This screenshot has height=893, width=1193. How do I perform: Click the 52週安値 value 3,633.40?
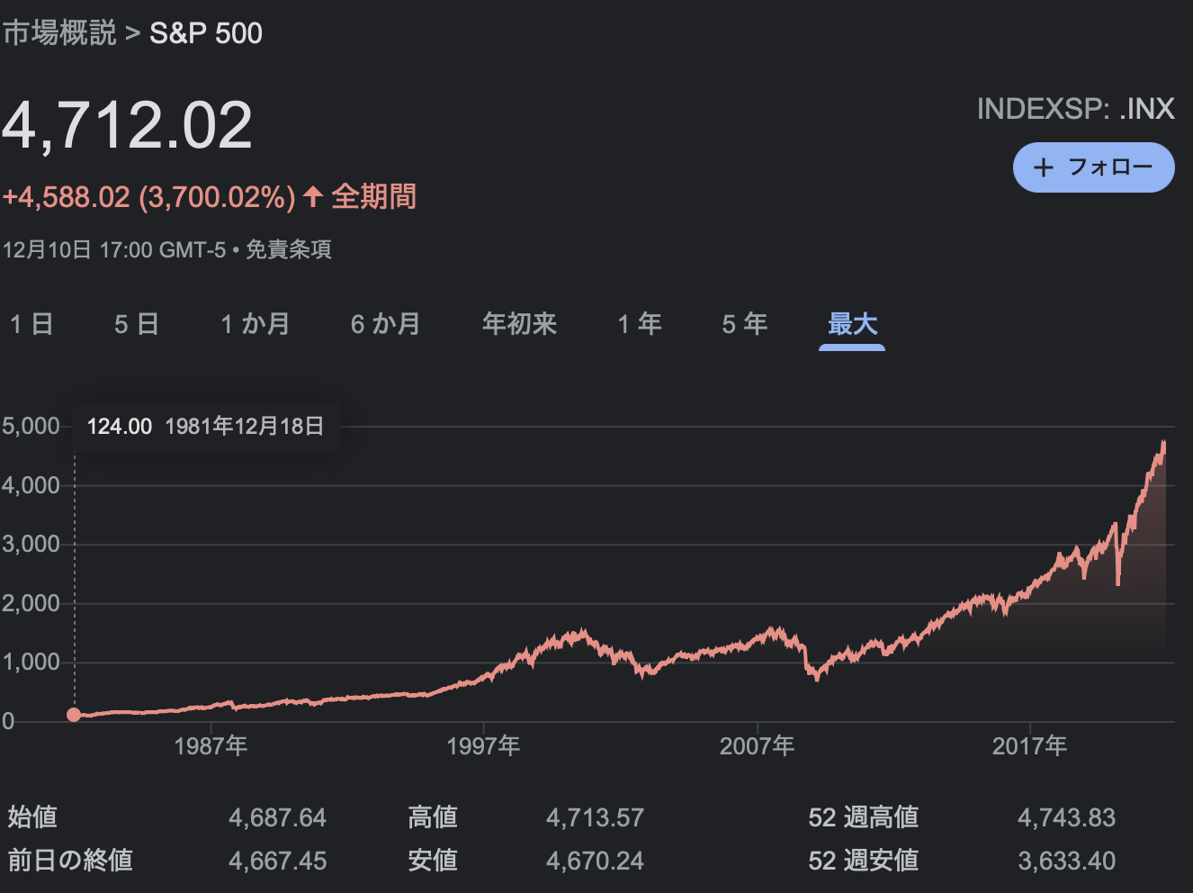pos(1066,861)
